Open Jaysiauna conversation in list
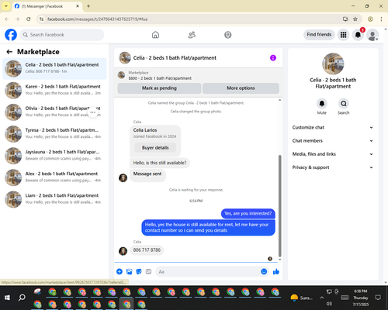388x310 pixels. point(54,156)
